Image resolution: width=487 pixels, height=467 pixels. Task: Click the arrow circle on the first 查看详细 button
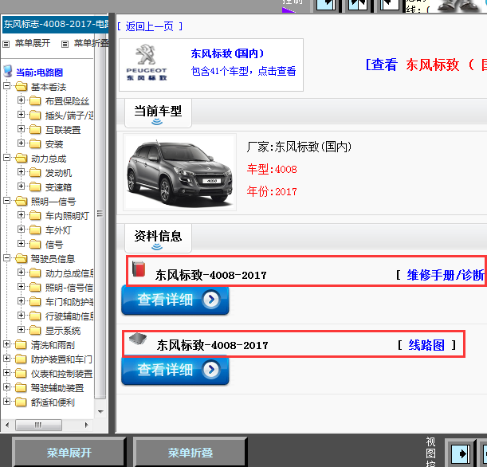(211, 300)
